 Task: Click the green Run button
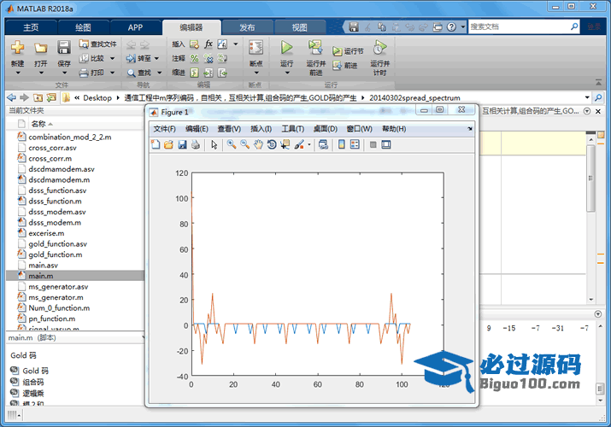[x=286, y=48]
